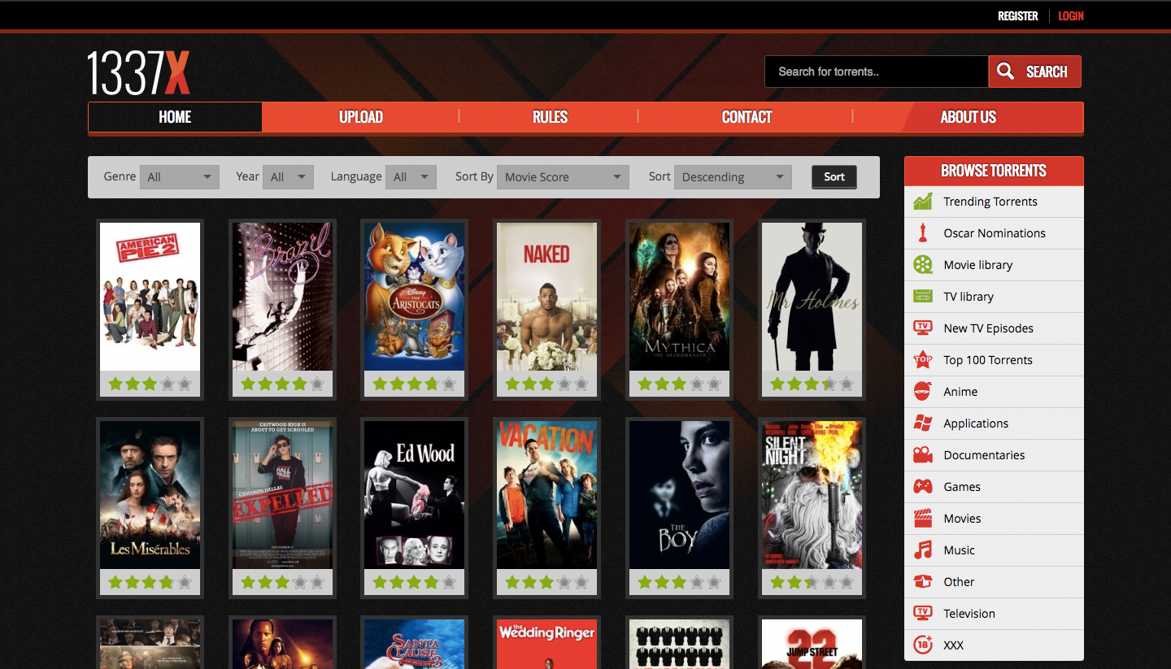Open the Genre dropdown
Viewport: 1171px width, 669px height.
[180, 177]
